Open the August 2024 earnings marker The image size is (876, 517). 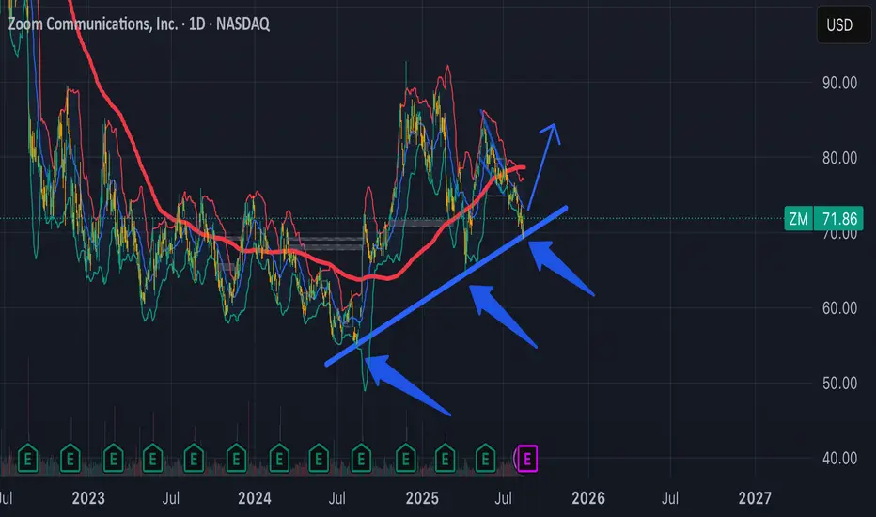click(362, 459)
